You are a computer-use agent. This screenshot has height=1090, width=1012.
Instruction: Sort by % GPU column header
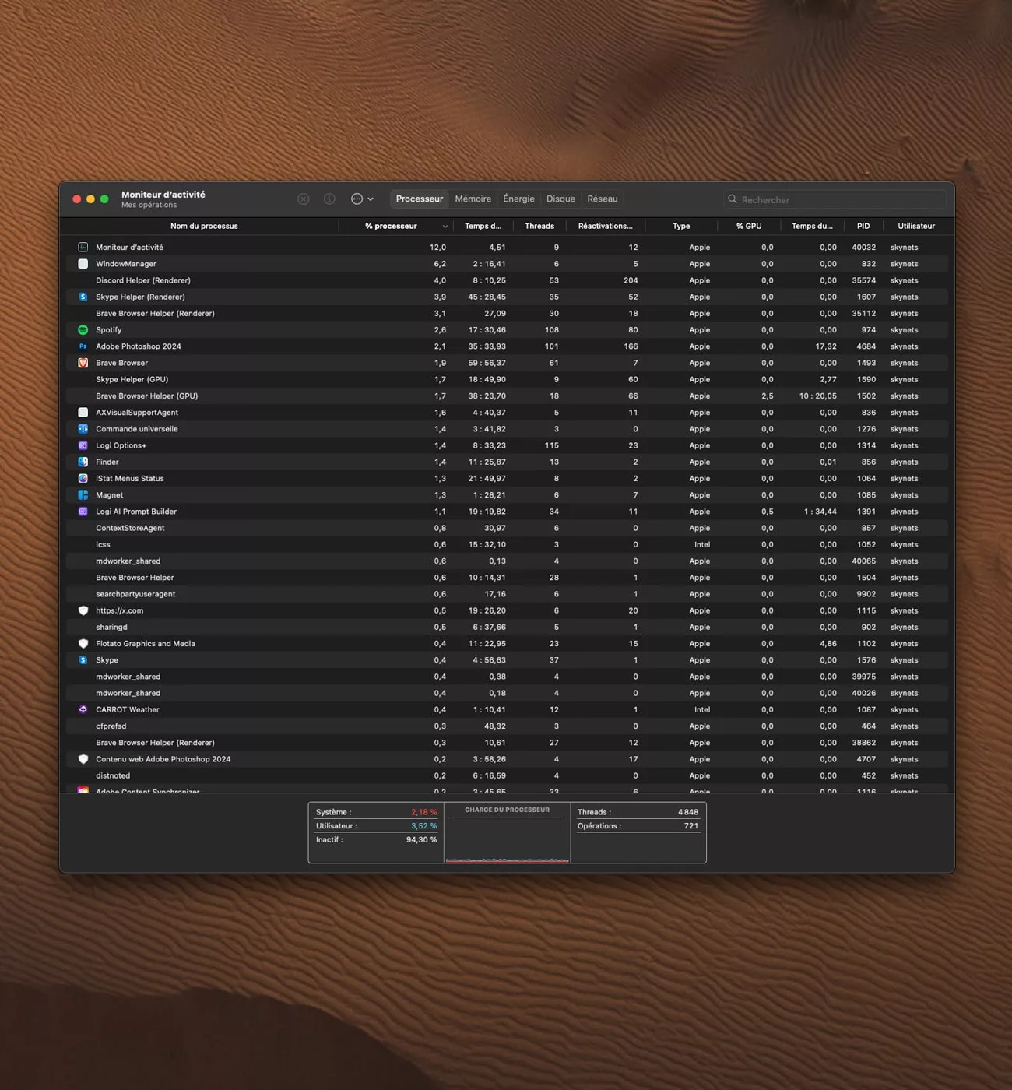pos(749,227)
